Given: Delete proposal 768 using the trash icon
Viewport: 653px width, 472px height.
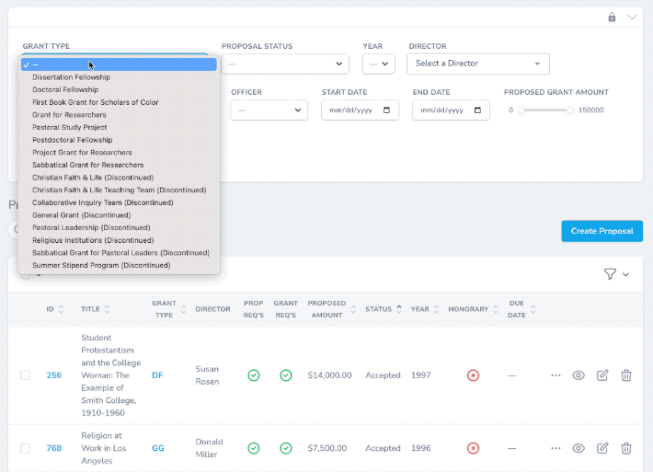Looking at the screenshot, I should 626,448.
